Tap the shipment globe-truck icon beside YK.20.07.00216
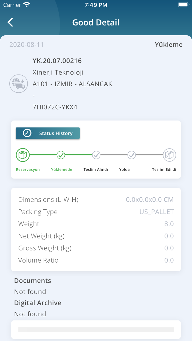Image resolution: width=192 pixels, height=341 pixels. pyautogui.click(x=18, y=84)
